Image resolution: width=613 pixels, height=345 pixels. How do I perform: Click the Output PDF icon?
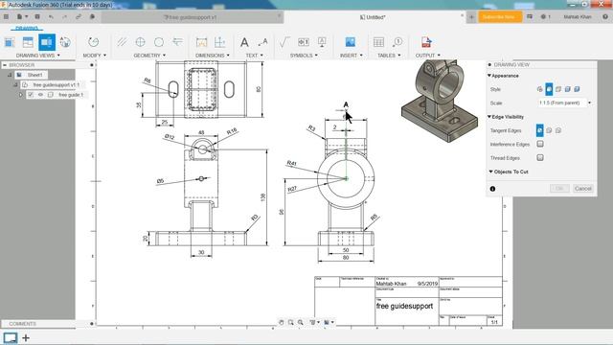pyautogui.click(x=426, y=42)
